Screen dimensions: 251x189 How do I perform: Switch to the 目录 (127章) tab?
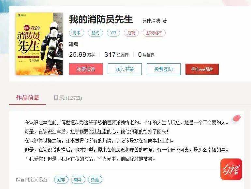click(67, 98)
